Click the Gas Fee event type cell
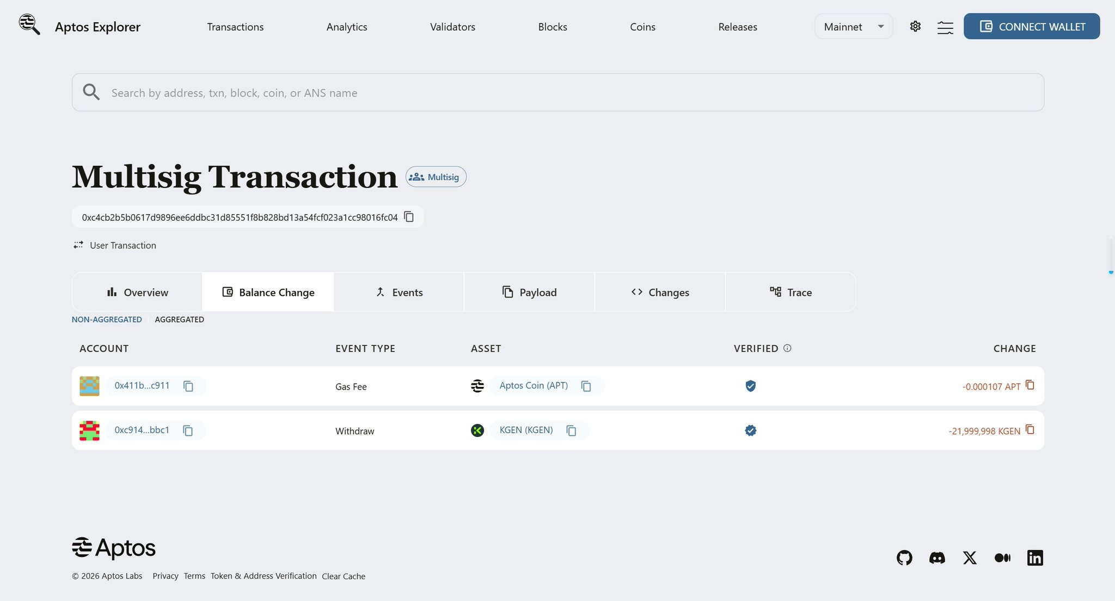1115x601 pixels. [351, 386]
